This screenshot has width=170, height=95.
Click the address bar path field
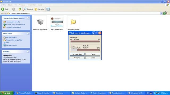pyautogui.click(x=84, y=13)
